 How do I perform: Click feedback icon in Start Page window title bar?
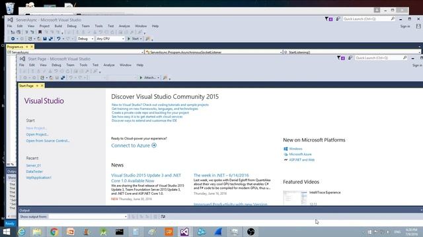point(350,58)
